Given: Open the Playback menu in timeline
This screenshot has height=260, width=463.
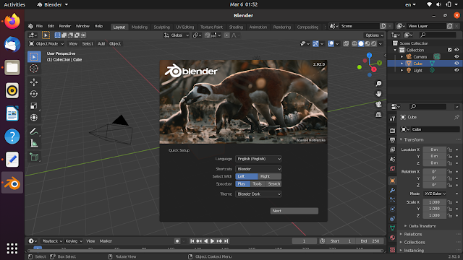Looking at the screenshot, I should pyautogui.click(x=52, y=241).
